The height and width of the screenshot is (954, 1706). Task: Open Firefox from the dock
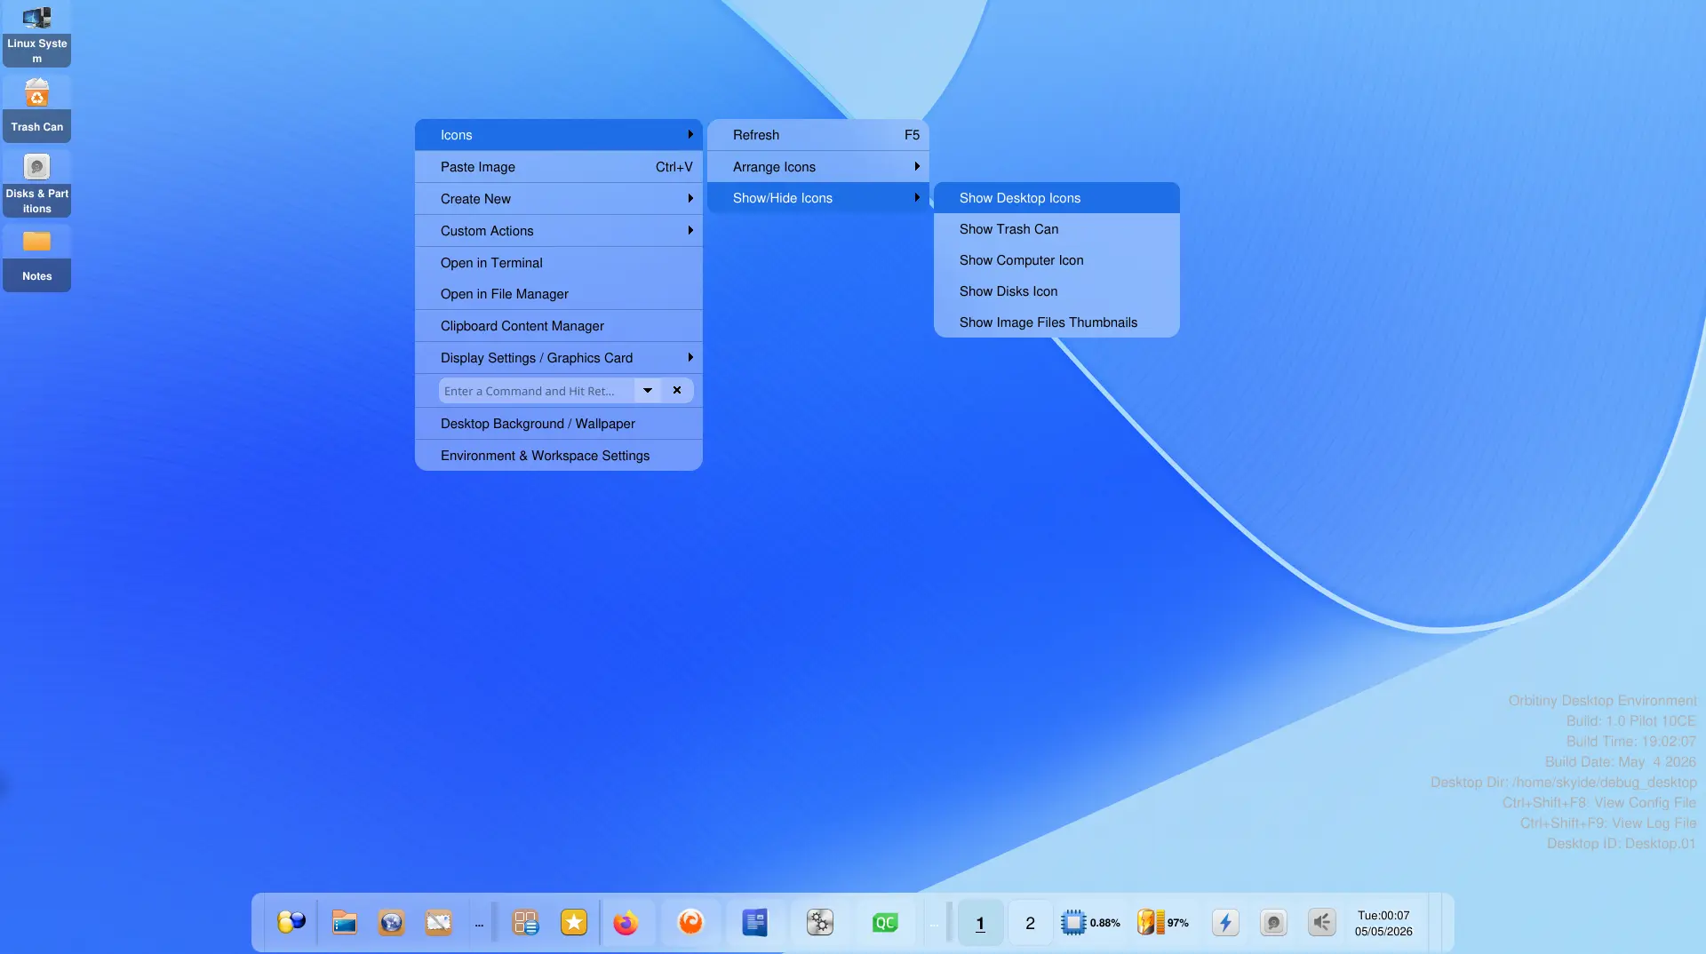pyautogui.click(x=626, y=923)
